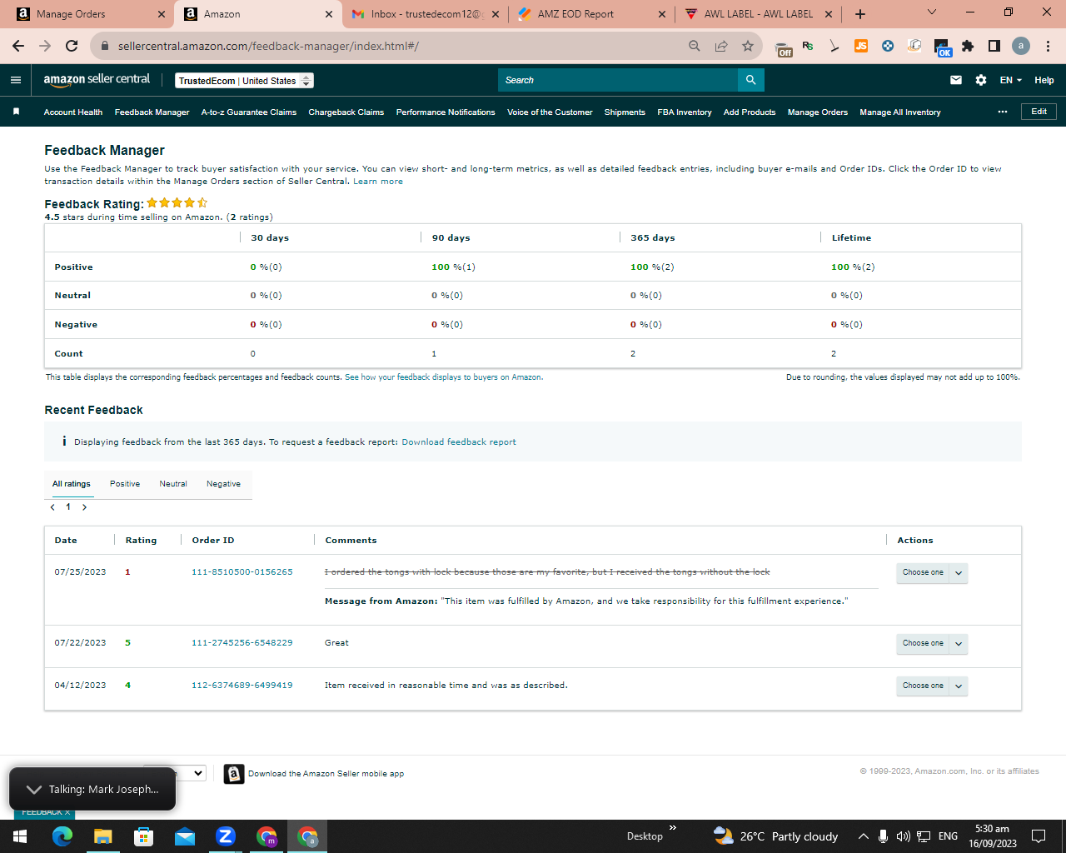
Task: Open Zoom from the taskbar
Action: 226,836
